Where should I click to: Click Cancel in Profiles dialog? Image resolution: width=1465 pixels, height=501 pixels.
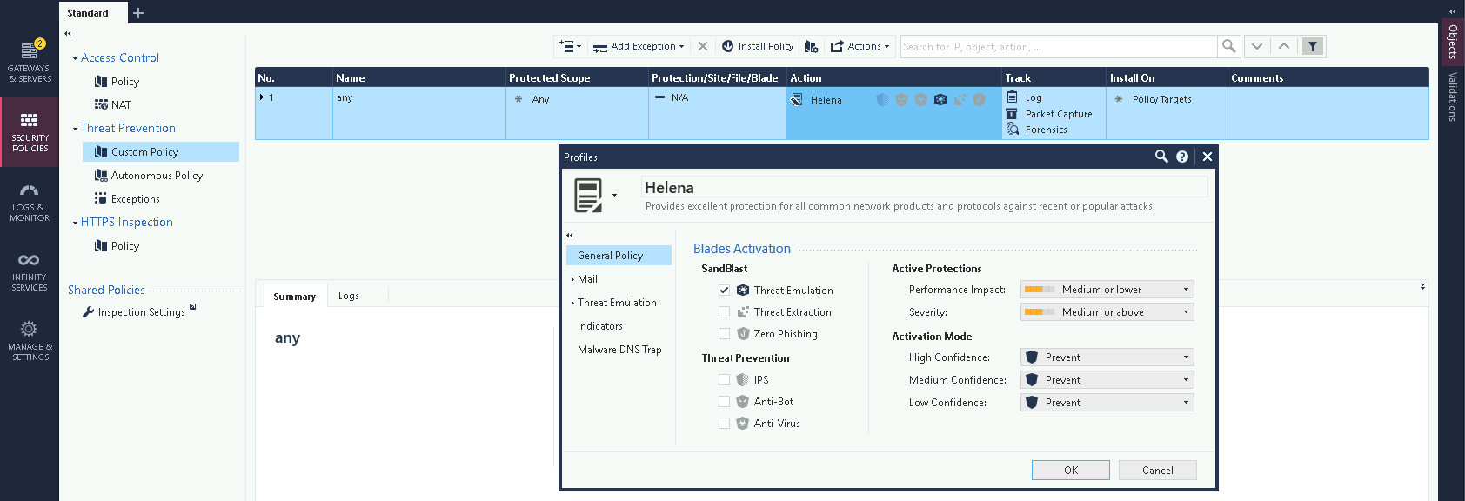1157,471
